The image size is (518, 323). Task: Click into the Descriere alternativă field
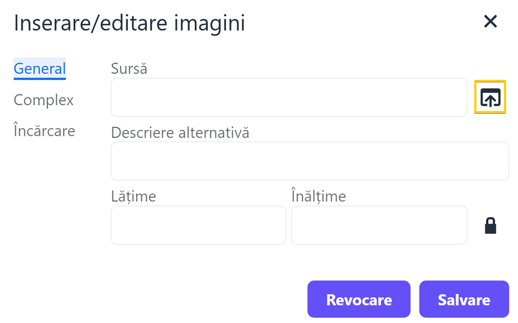310,161
